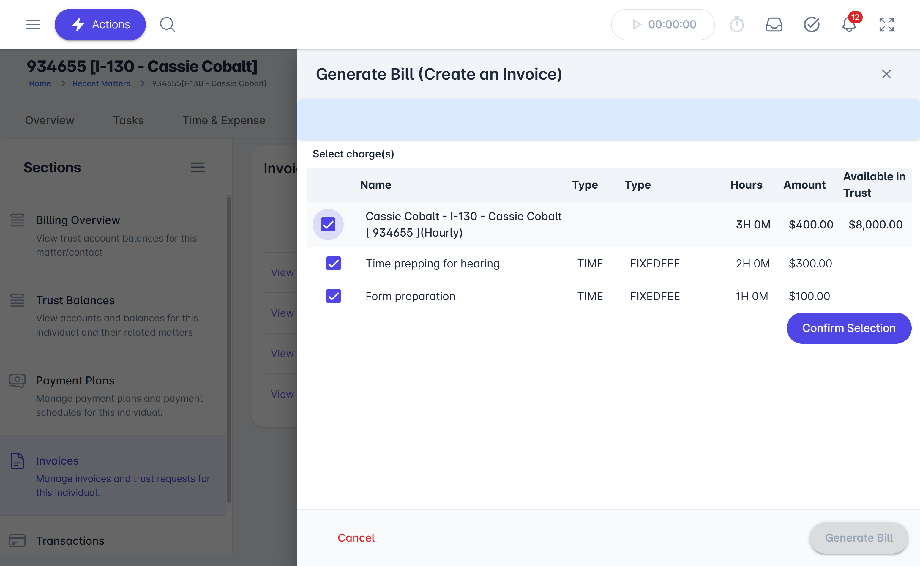Click the Transactions card icon
This screenshot has width=920, height=566.
(x=17, y=540)
